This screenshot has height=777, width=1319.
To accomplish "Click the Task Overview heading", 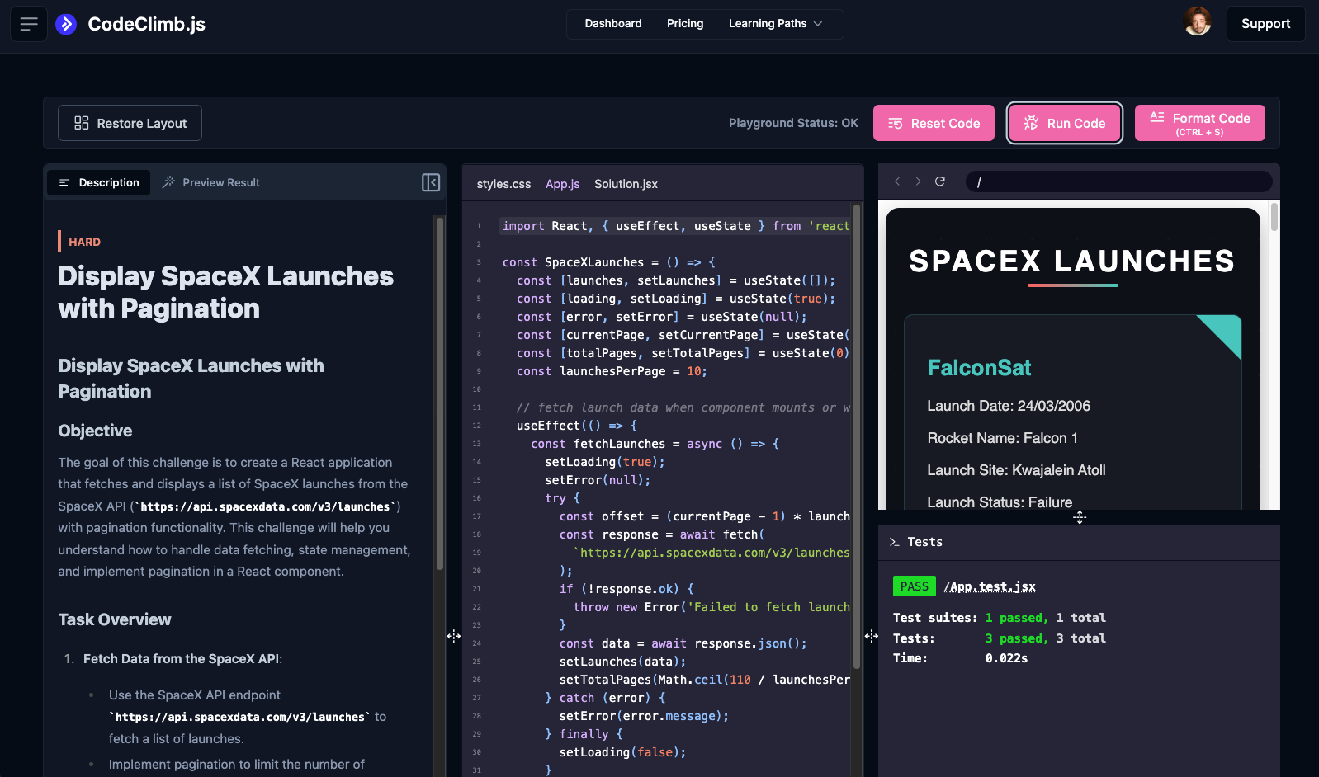I will pos(115,619).
